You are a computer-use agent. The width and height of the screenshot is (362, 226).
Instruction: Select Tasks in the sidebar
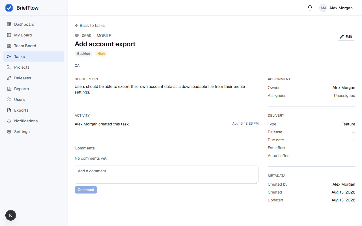34,56
